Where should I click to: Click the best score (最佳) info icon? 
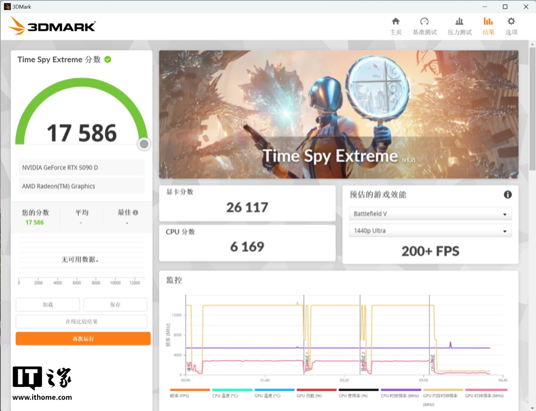(x=136, y=212)
